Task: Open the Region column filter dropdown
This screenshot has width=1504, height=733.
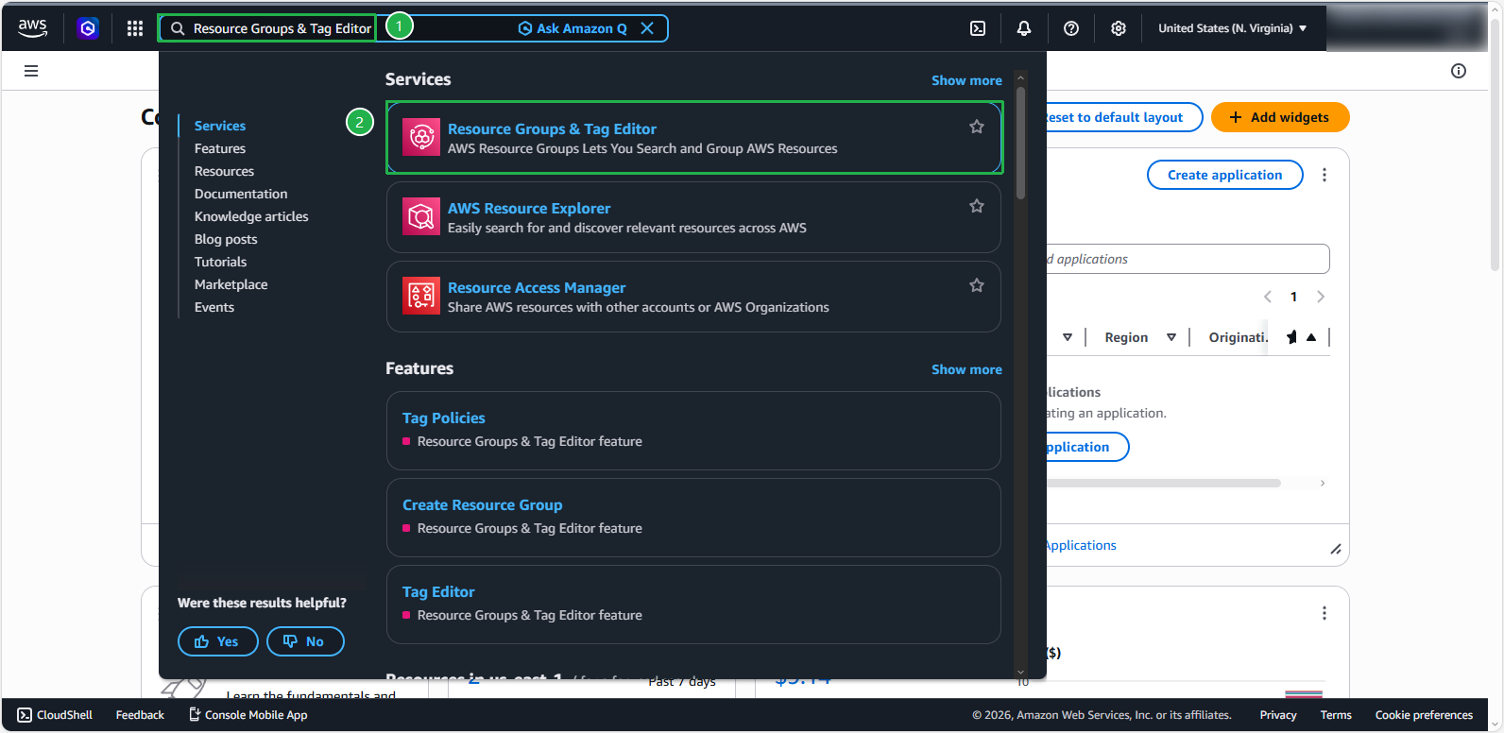Action: pyautogui.click(x=1171, y=337)
